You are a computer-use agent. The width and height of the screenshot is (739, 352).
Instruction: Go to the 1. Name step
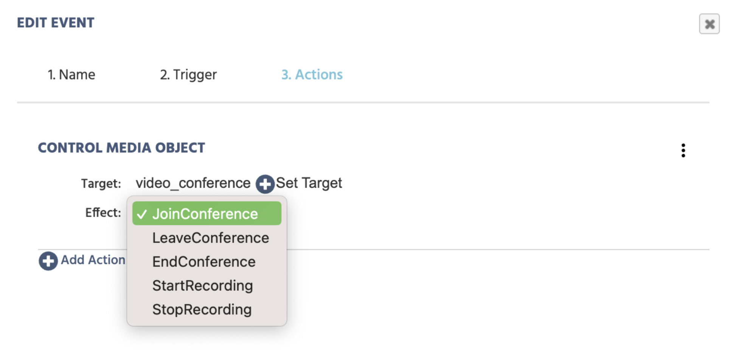[71, 75]
